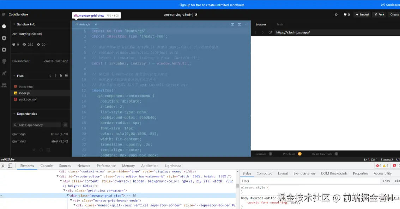Viewport: 400px width, 209px height.
Task: Refresh the browser preview
Action: 270,32
